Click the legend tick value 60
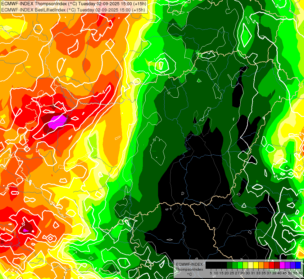 (301, 273)
